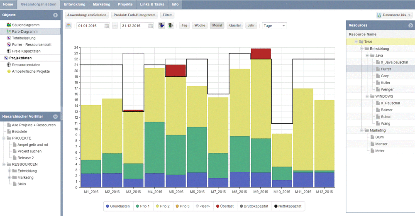Expand the Entwicklung node under RESSOURCEN
The image size is (415, 216).
coord(9,171)
